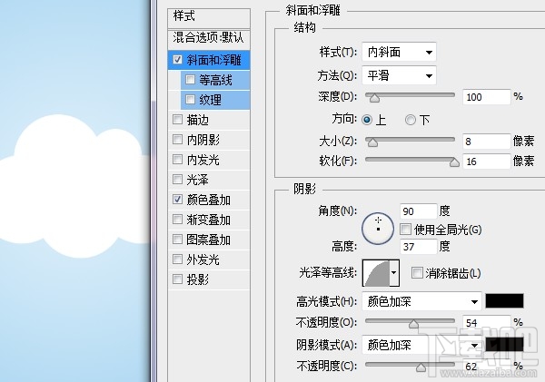This screenshot has width=545, height=382.
Task: Open the 方法(Q) dropdown showing 平滑
Action: tap(399, 75)
